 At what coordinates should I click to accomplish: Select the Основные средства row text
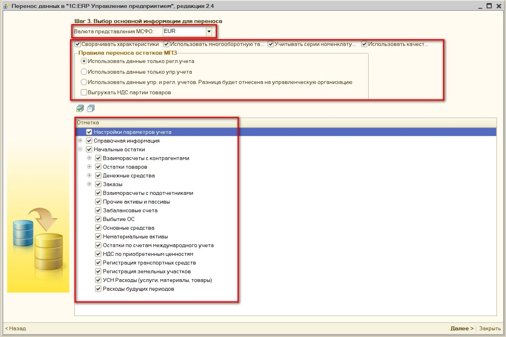point(129,228)
